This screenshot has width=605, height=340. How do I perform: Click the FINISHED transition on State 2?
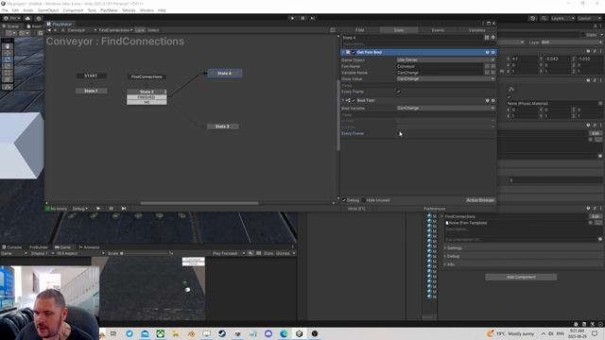147,97
